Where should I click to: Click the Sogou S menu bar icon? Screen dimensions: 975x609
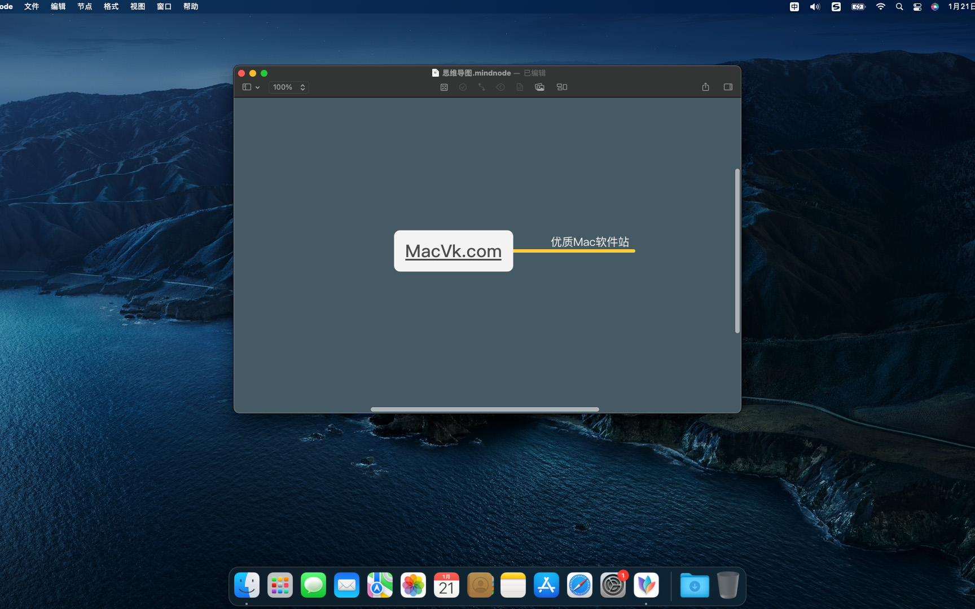[x=836, y=7]
